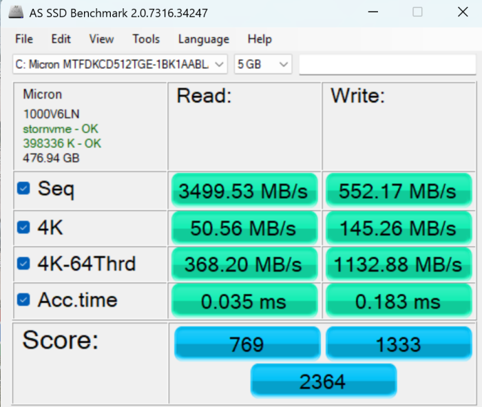Click the total score 2364 box

[x=323, y=381]
